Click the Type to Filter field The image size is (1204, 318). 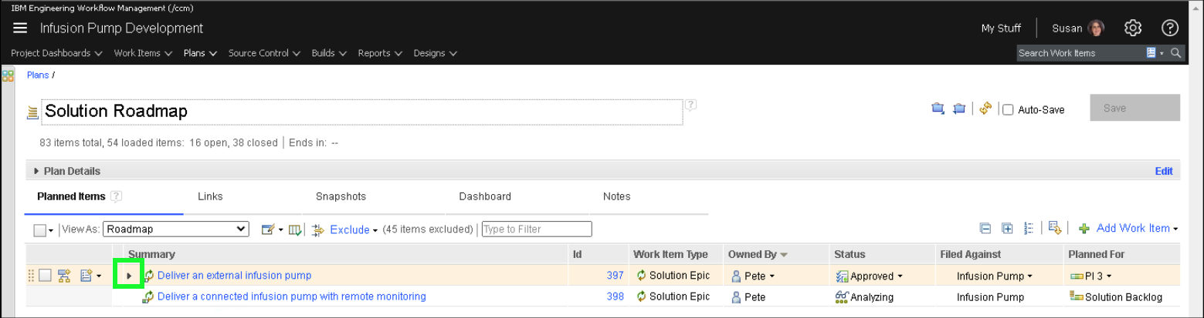537,229
